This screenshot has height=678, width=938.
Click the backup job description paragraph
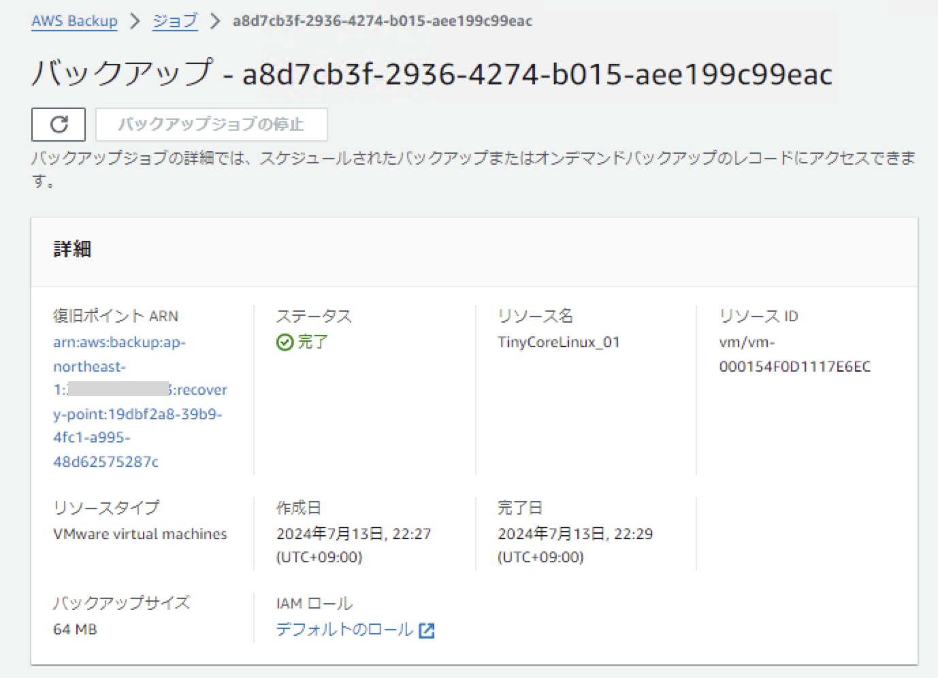474,169
